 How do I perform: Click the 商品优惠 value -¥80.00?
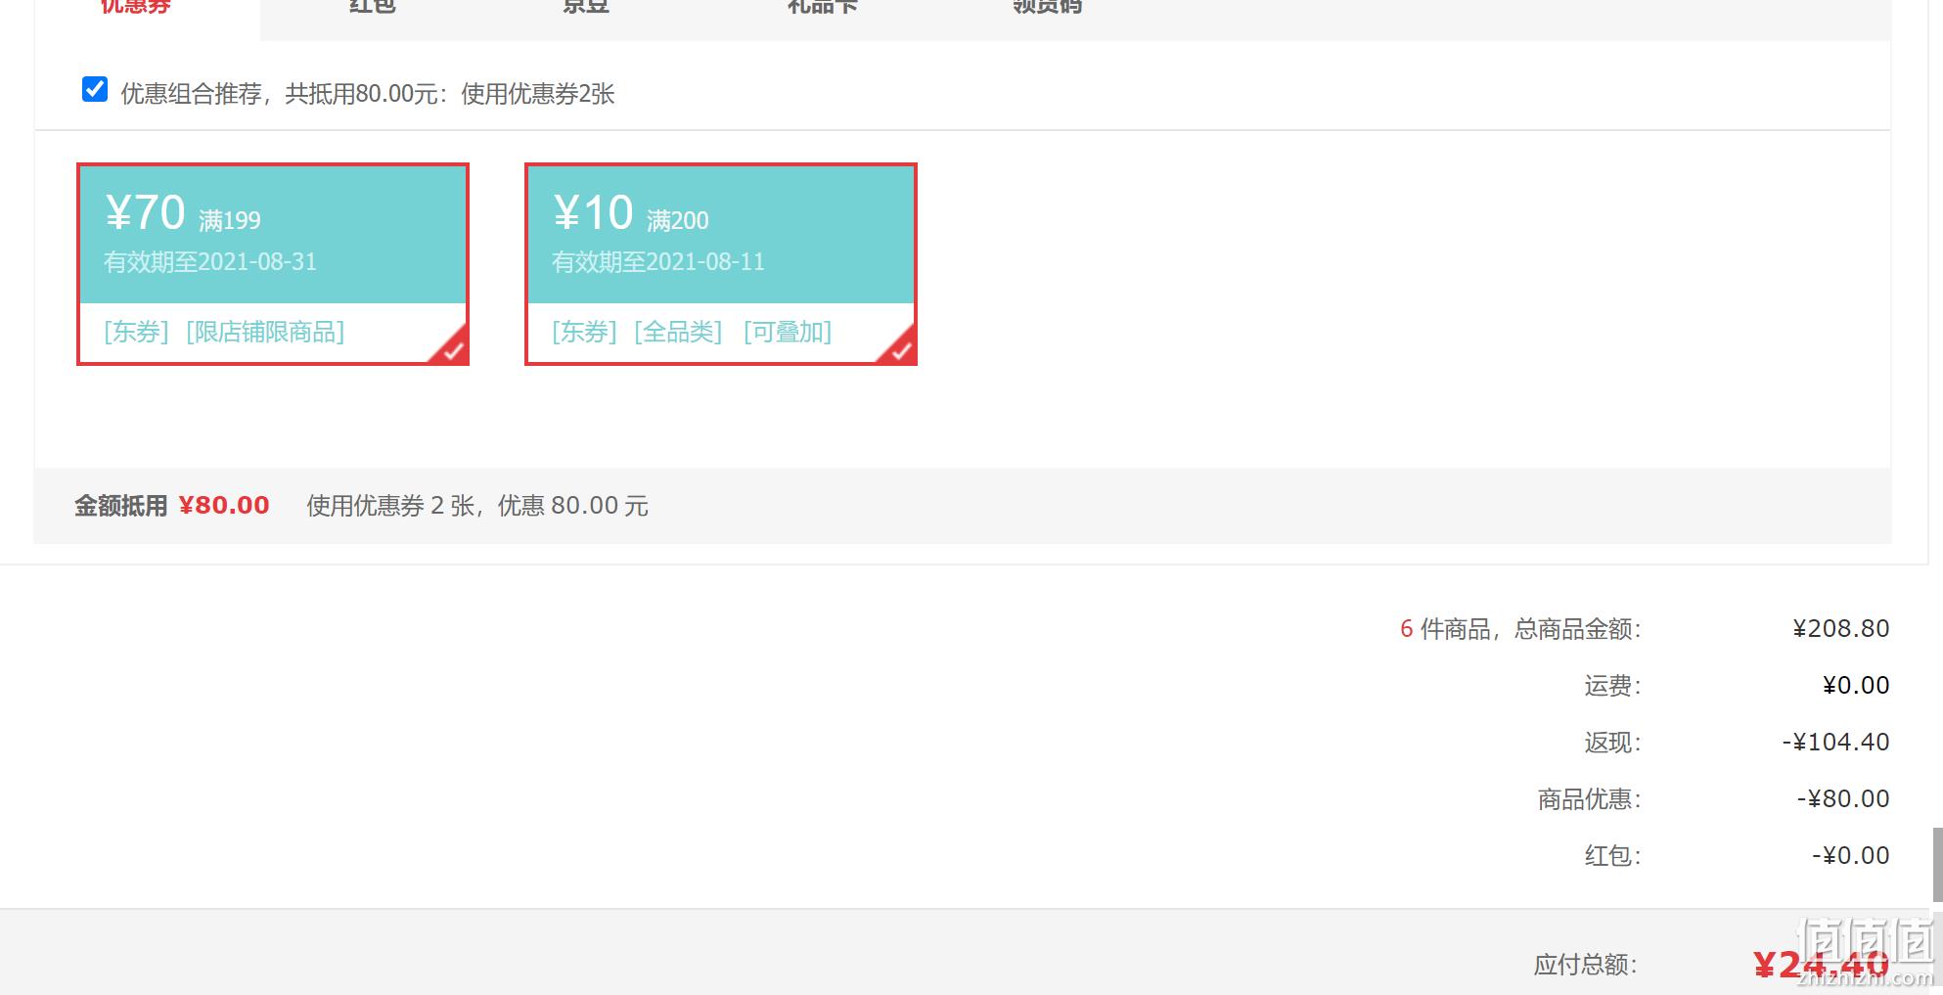(1842, 798)
